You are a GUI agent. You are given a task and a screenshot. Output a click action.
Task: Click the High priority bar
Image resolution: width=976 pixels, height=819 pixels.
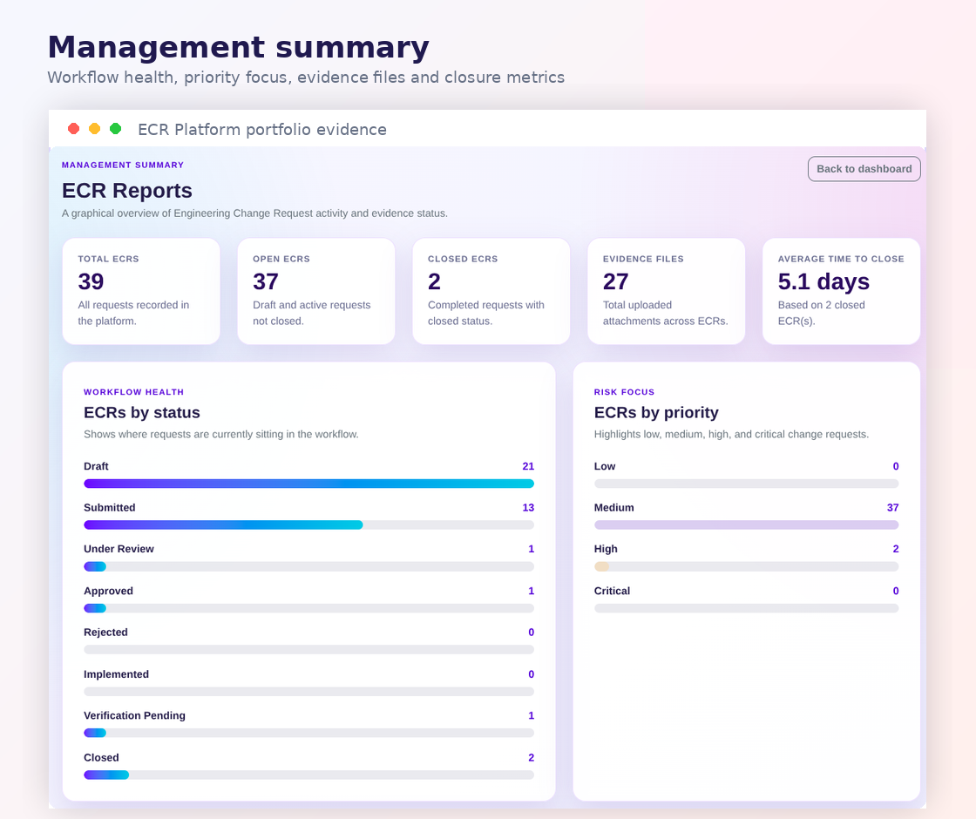746,566
